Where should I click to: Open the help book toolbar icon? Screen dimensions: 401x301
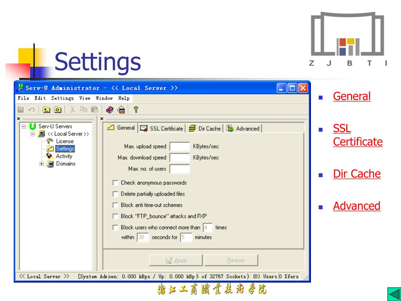[x=110, y=110]
